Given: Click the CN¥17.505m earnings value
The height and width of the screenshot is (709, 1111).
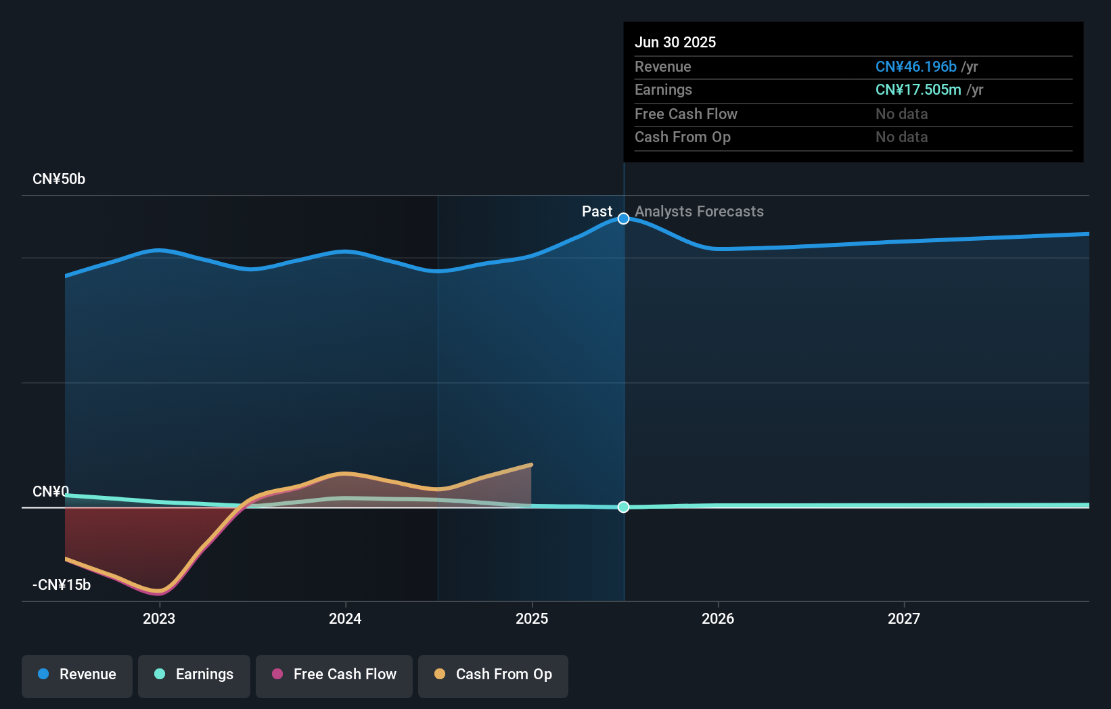Looking at the screenshot, I should click(x=918, y=90).
